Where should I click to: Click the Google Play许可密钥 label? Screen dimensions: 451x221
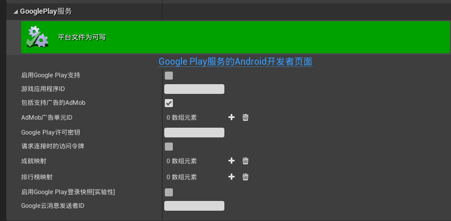coord(50,132)
